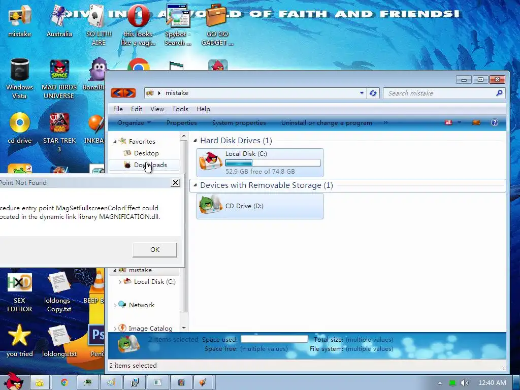520x390 pixels.
Task: Open the Tools menu
Action: click(x=180, y=109)
